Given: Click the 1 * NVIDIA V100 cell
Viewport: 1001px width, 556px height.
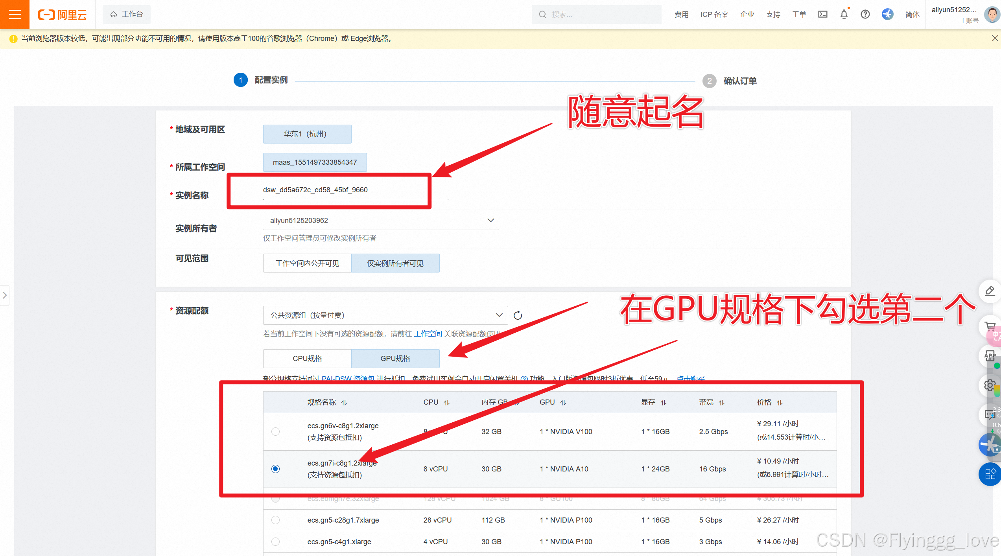Looking at the screenshot, I should (x=566, y=431).
